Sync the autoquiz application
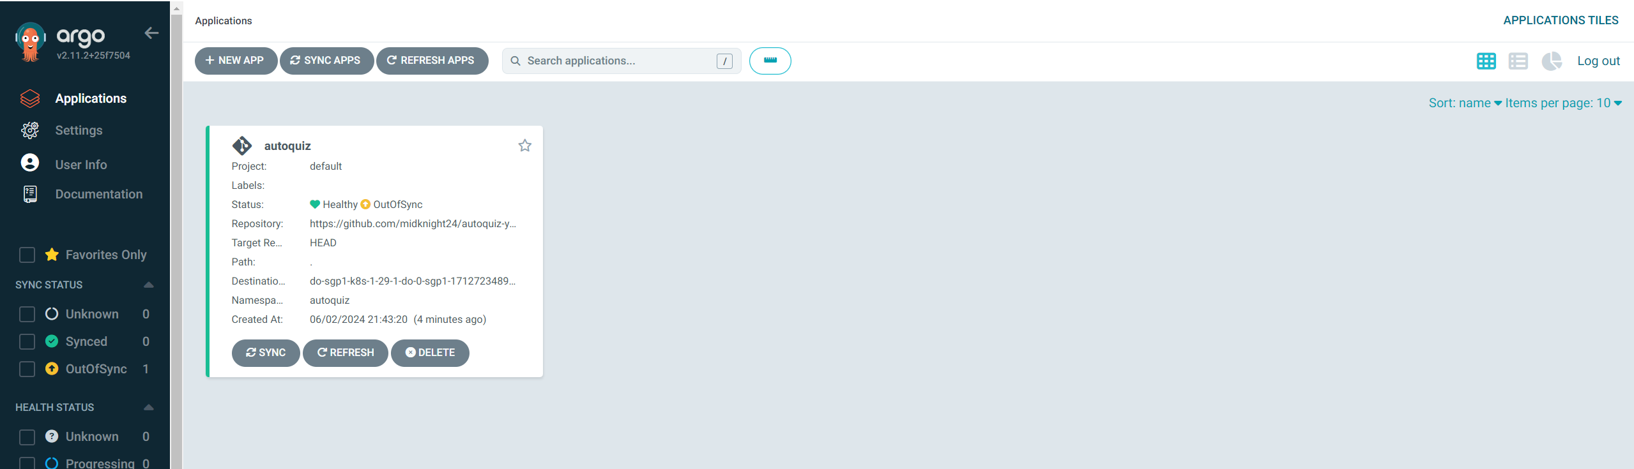The image size is (1634, 469). (266, 353)
